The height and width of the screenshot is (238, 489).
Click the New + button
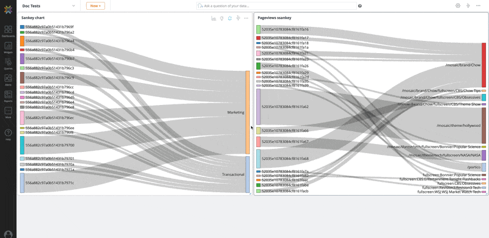(x=95, y=5)
